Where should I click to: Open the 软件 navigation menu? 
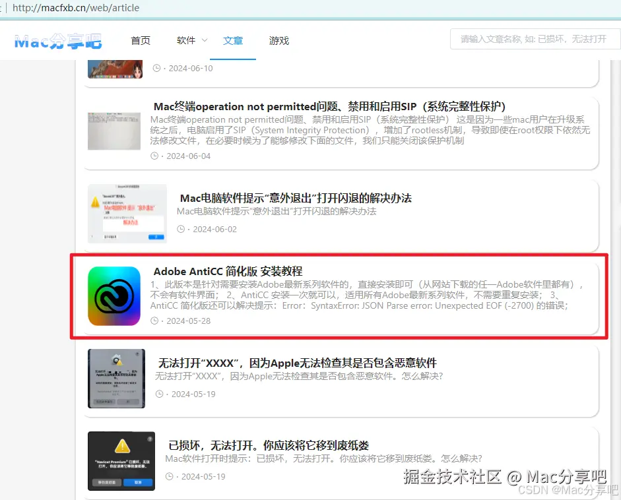(x=186, y=40)
